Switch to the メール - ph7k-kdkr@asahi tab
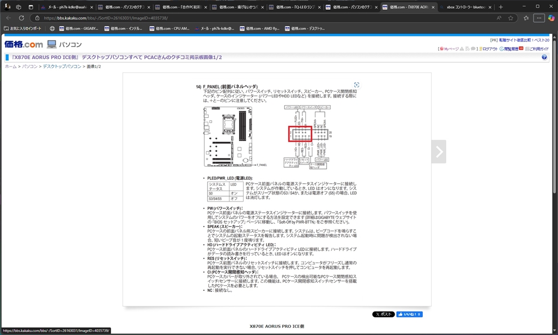This screenshot has width=558, height=335. click(67, 7)
